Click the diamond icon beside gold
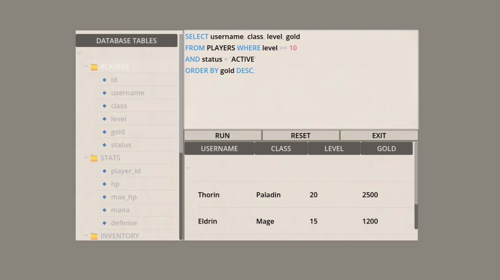This screenshot has height=280, width=500. [104, 132]
